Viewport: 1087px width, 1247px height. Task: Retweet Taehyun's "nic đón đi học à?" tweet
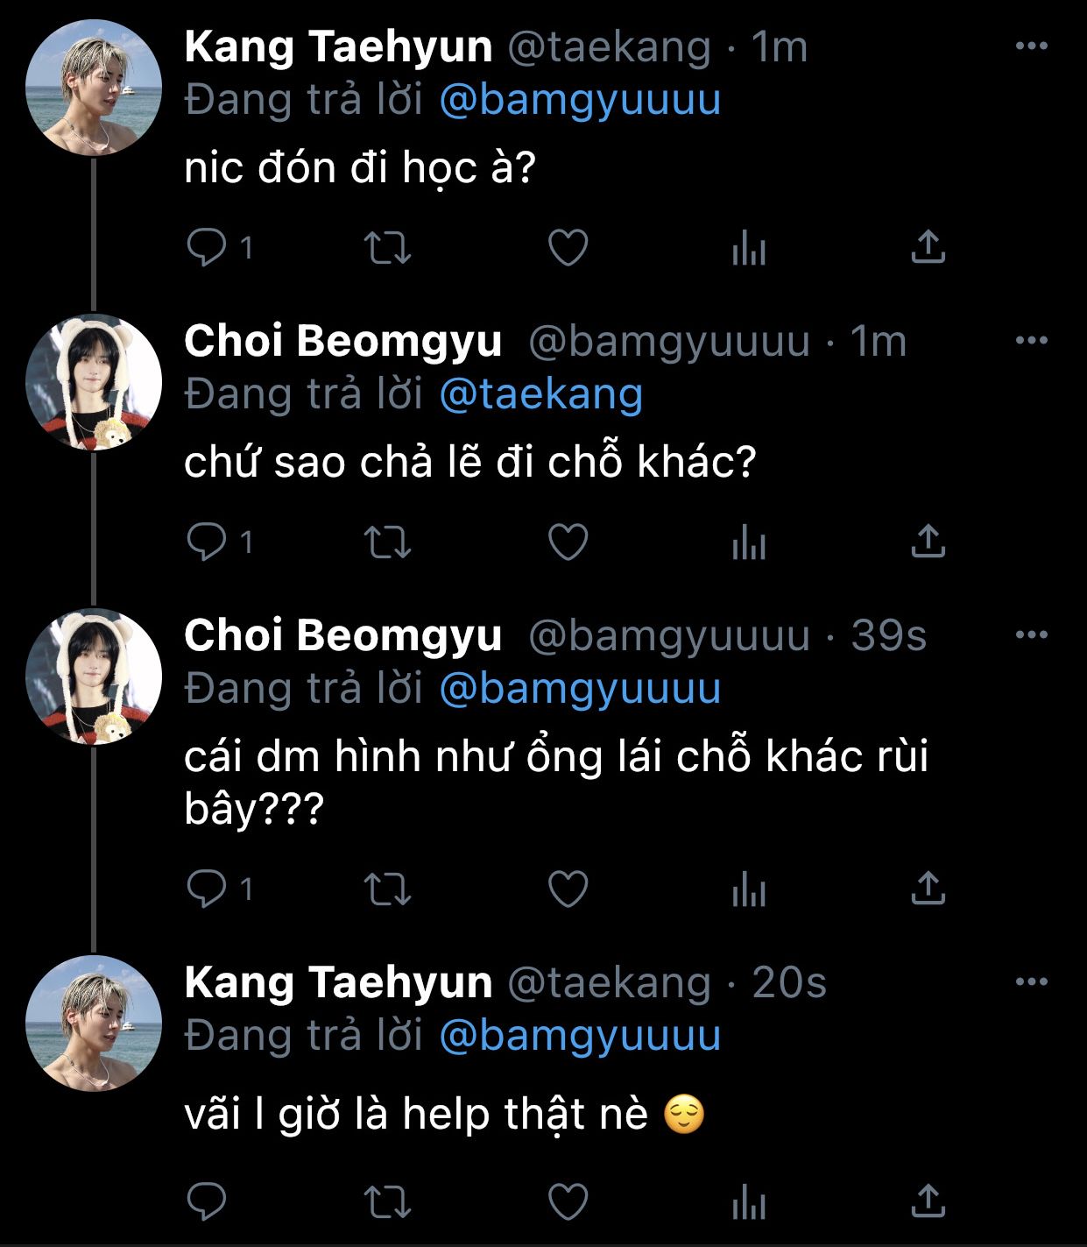coord(387,248)
